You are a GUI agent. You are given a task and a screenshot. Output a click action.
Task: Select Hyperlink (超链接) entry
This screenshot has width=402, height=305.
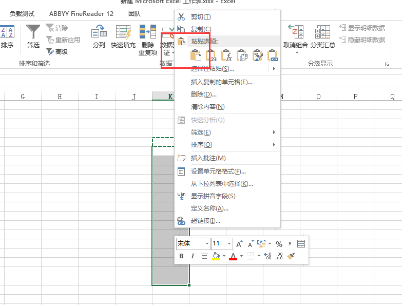tap(227, 221)
